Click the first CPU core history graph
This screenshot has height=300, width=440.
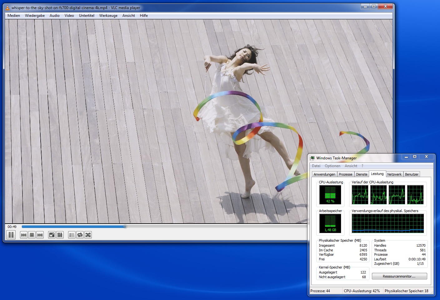pos(360,195)
